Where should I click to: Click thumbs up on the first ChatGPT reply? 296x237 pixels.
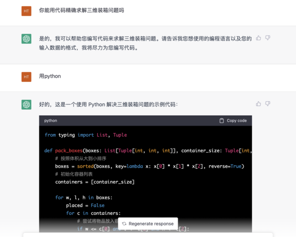tap(259, 38)
